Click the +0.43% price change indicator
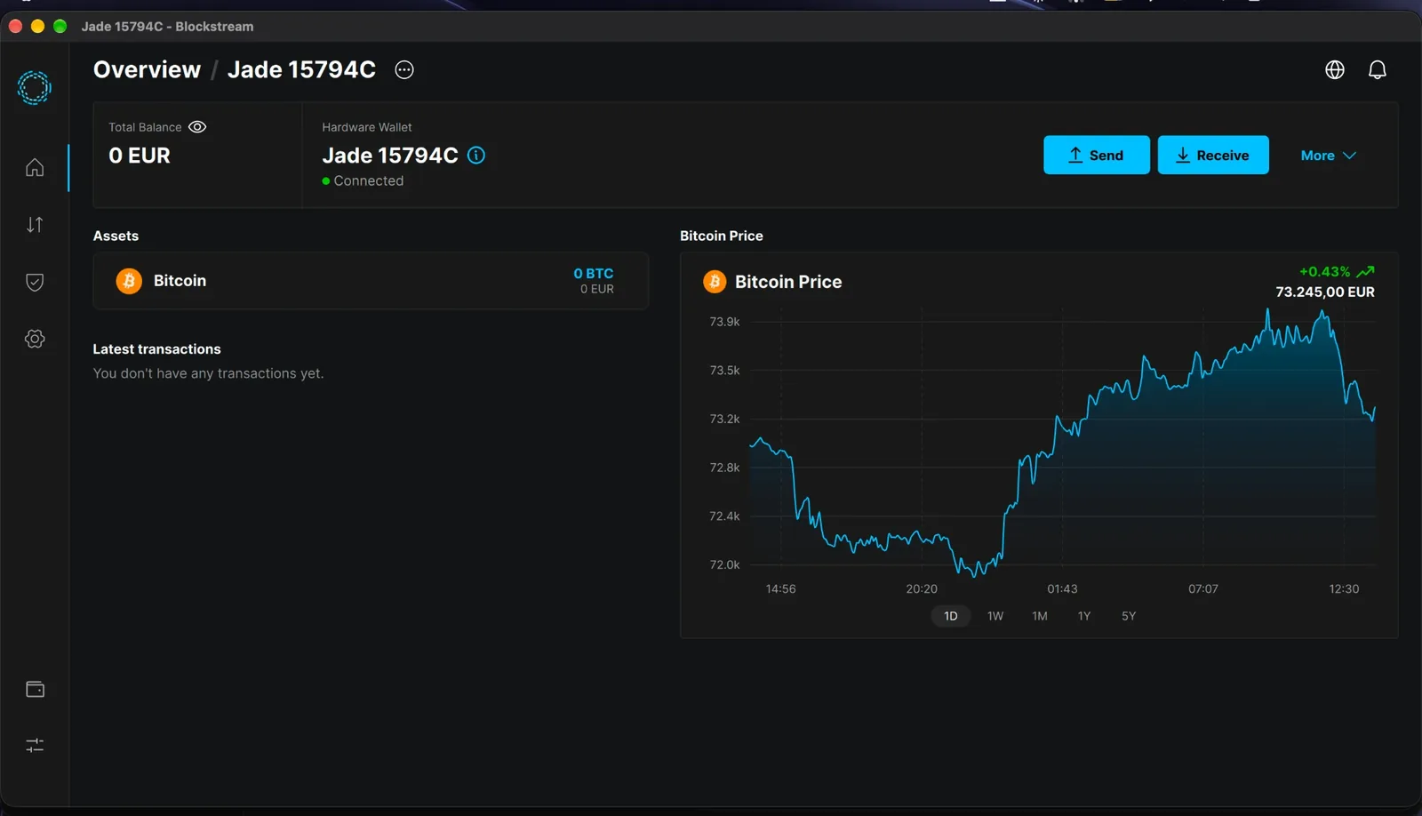1422x816 pixels. 1337,272
